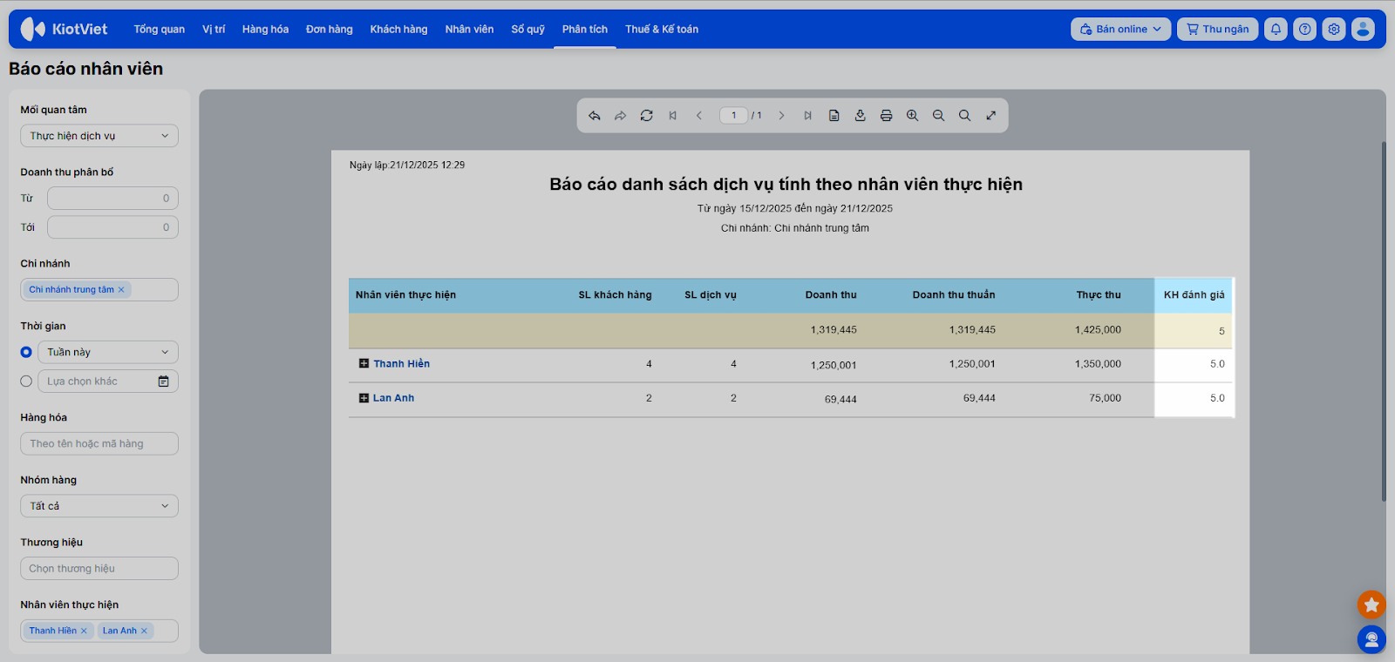Open the help question mark

[x=1304, y=29]
